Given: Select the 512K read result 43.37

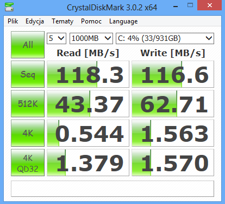Looking at the screenshot, I should (88, 104).
